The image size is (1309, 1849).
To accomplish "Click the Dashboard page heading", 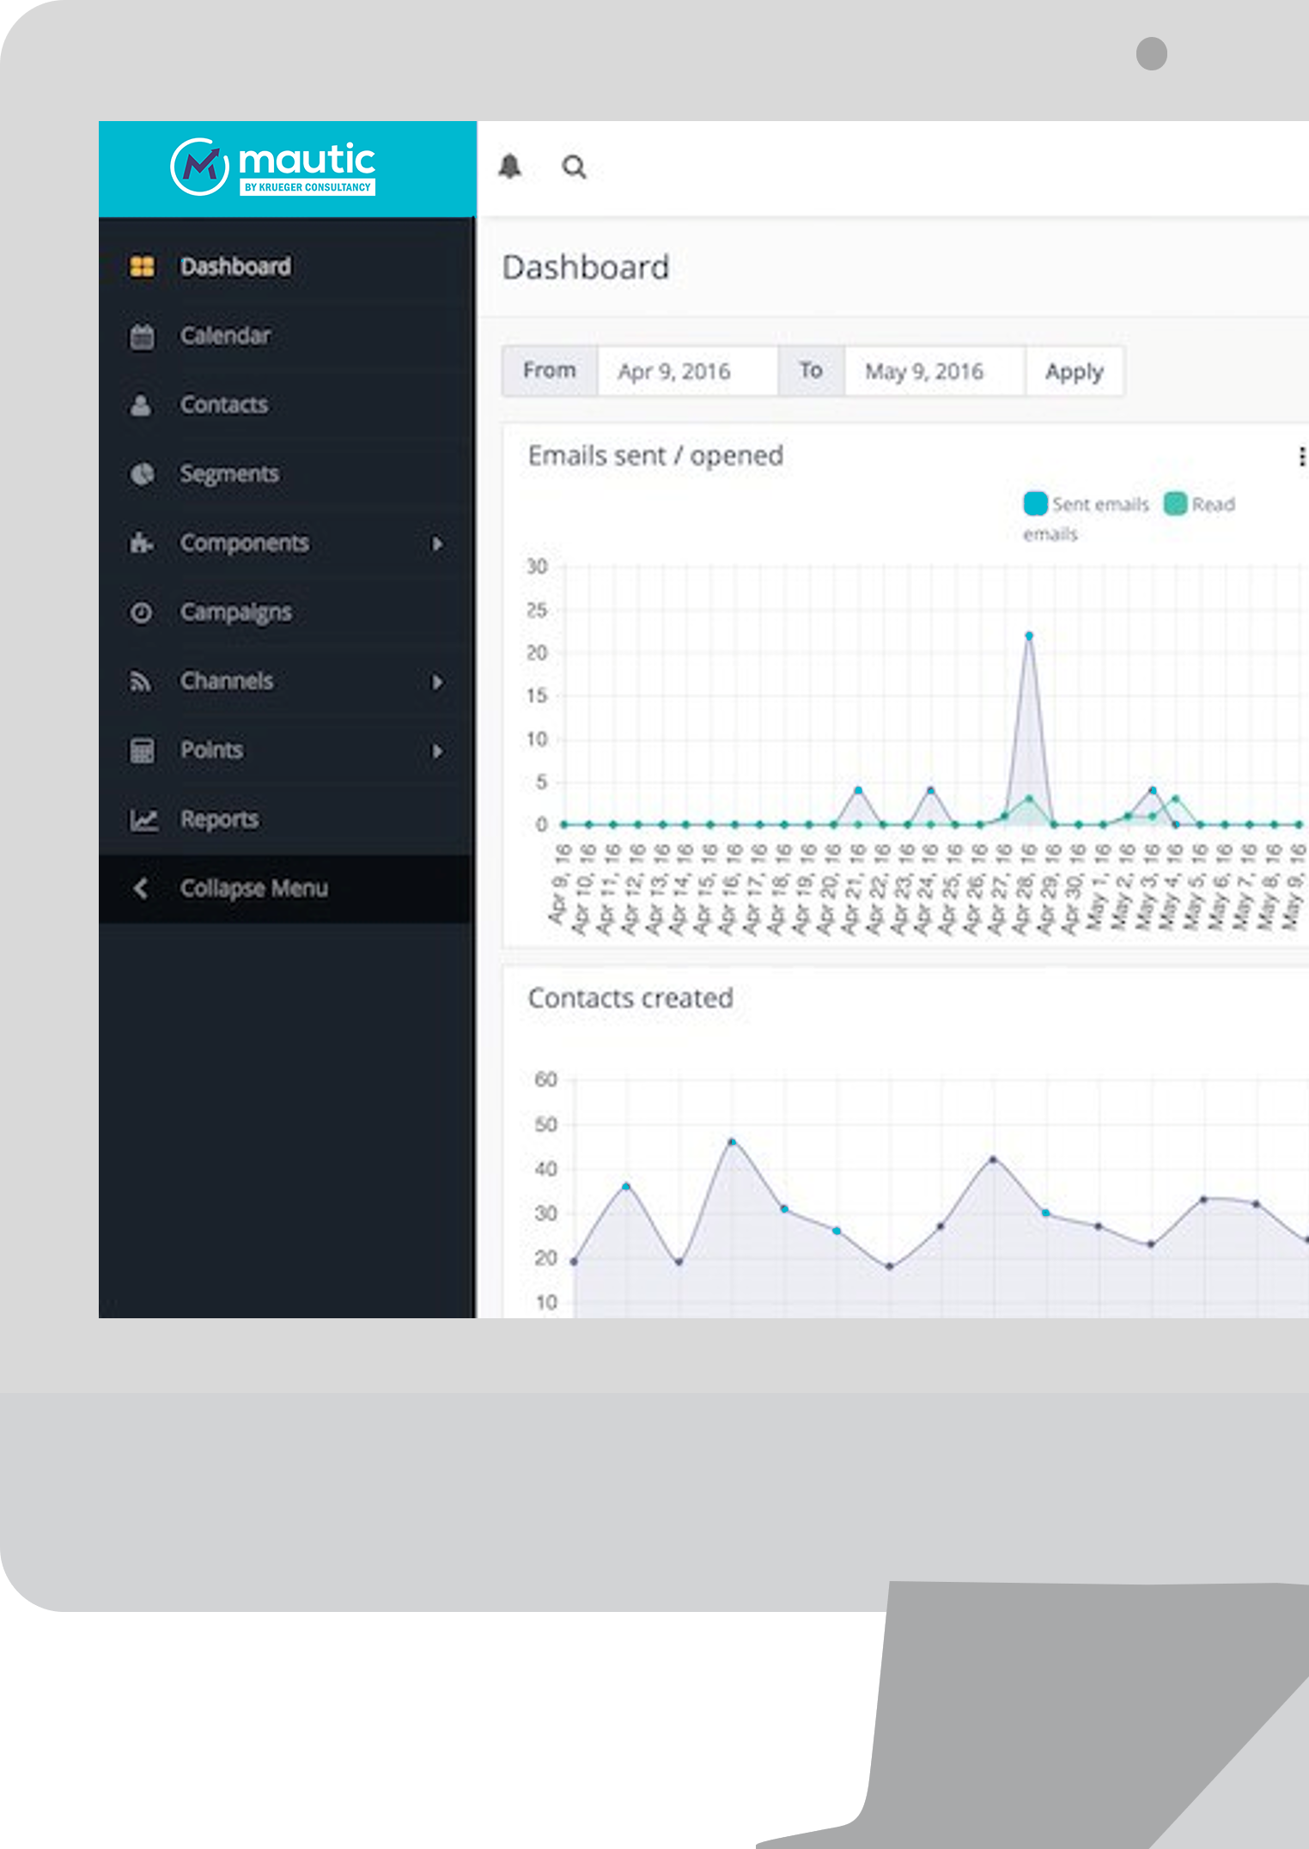I will pyautogui.click(x=586, y=267).
